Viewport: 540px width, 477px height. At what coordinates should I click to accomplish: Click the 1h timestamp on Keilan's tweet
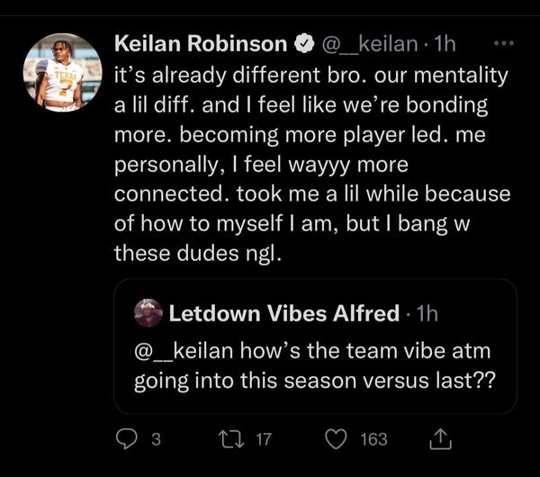click(x=444, y=43)
